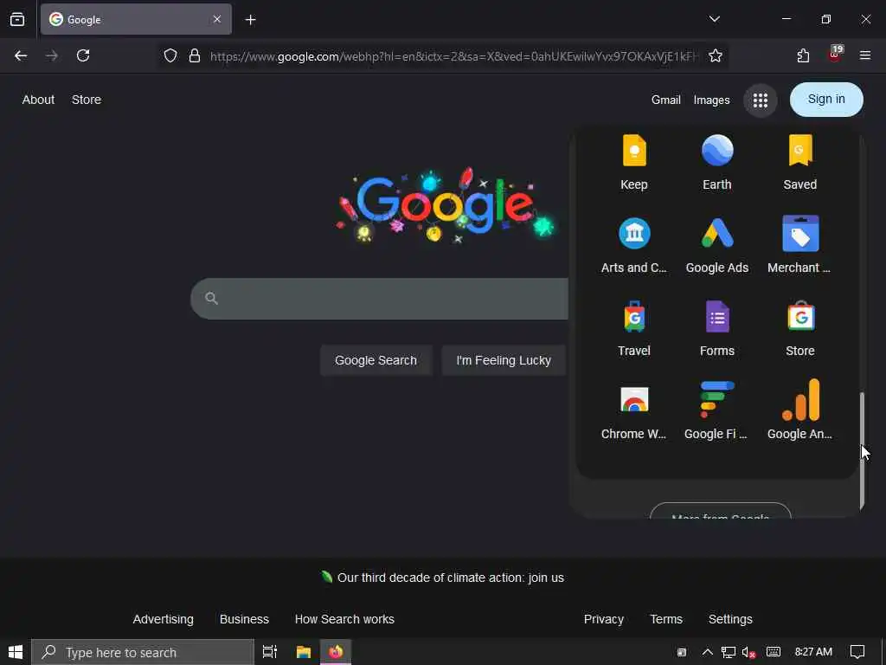The height and width of the screenshot is (665, 886).
Task: Open Google Finance app icon
Action: pyautogui.click(x=717, y=411)
